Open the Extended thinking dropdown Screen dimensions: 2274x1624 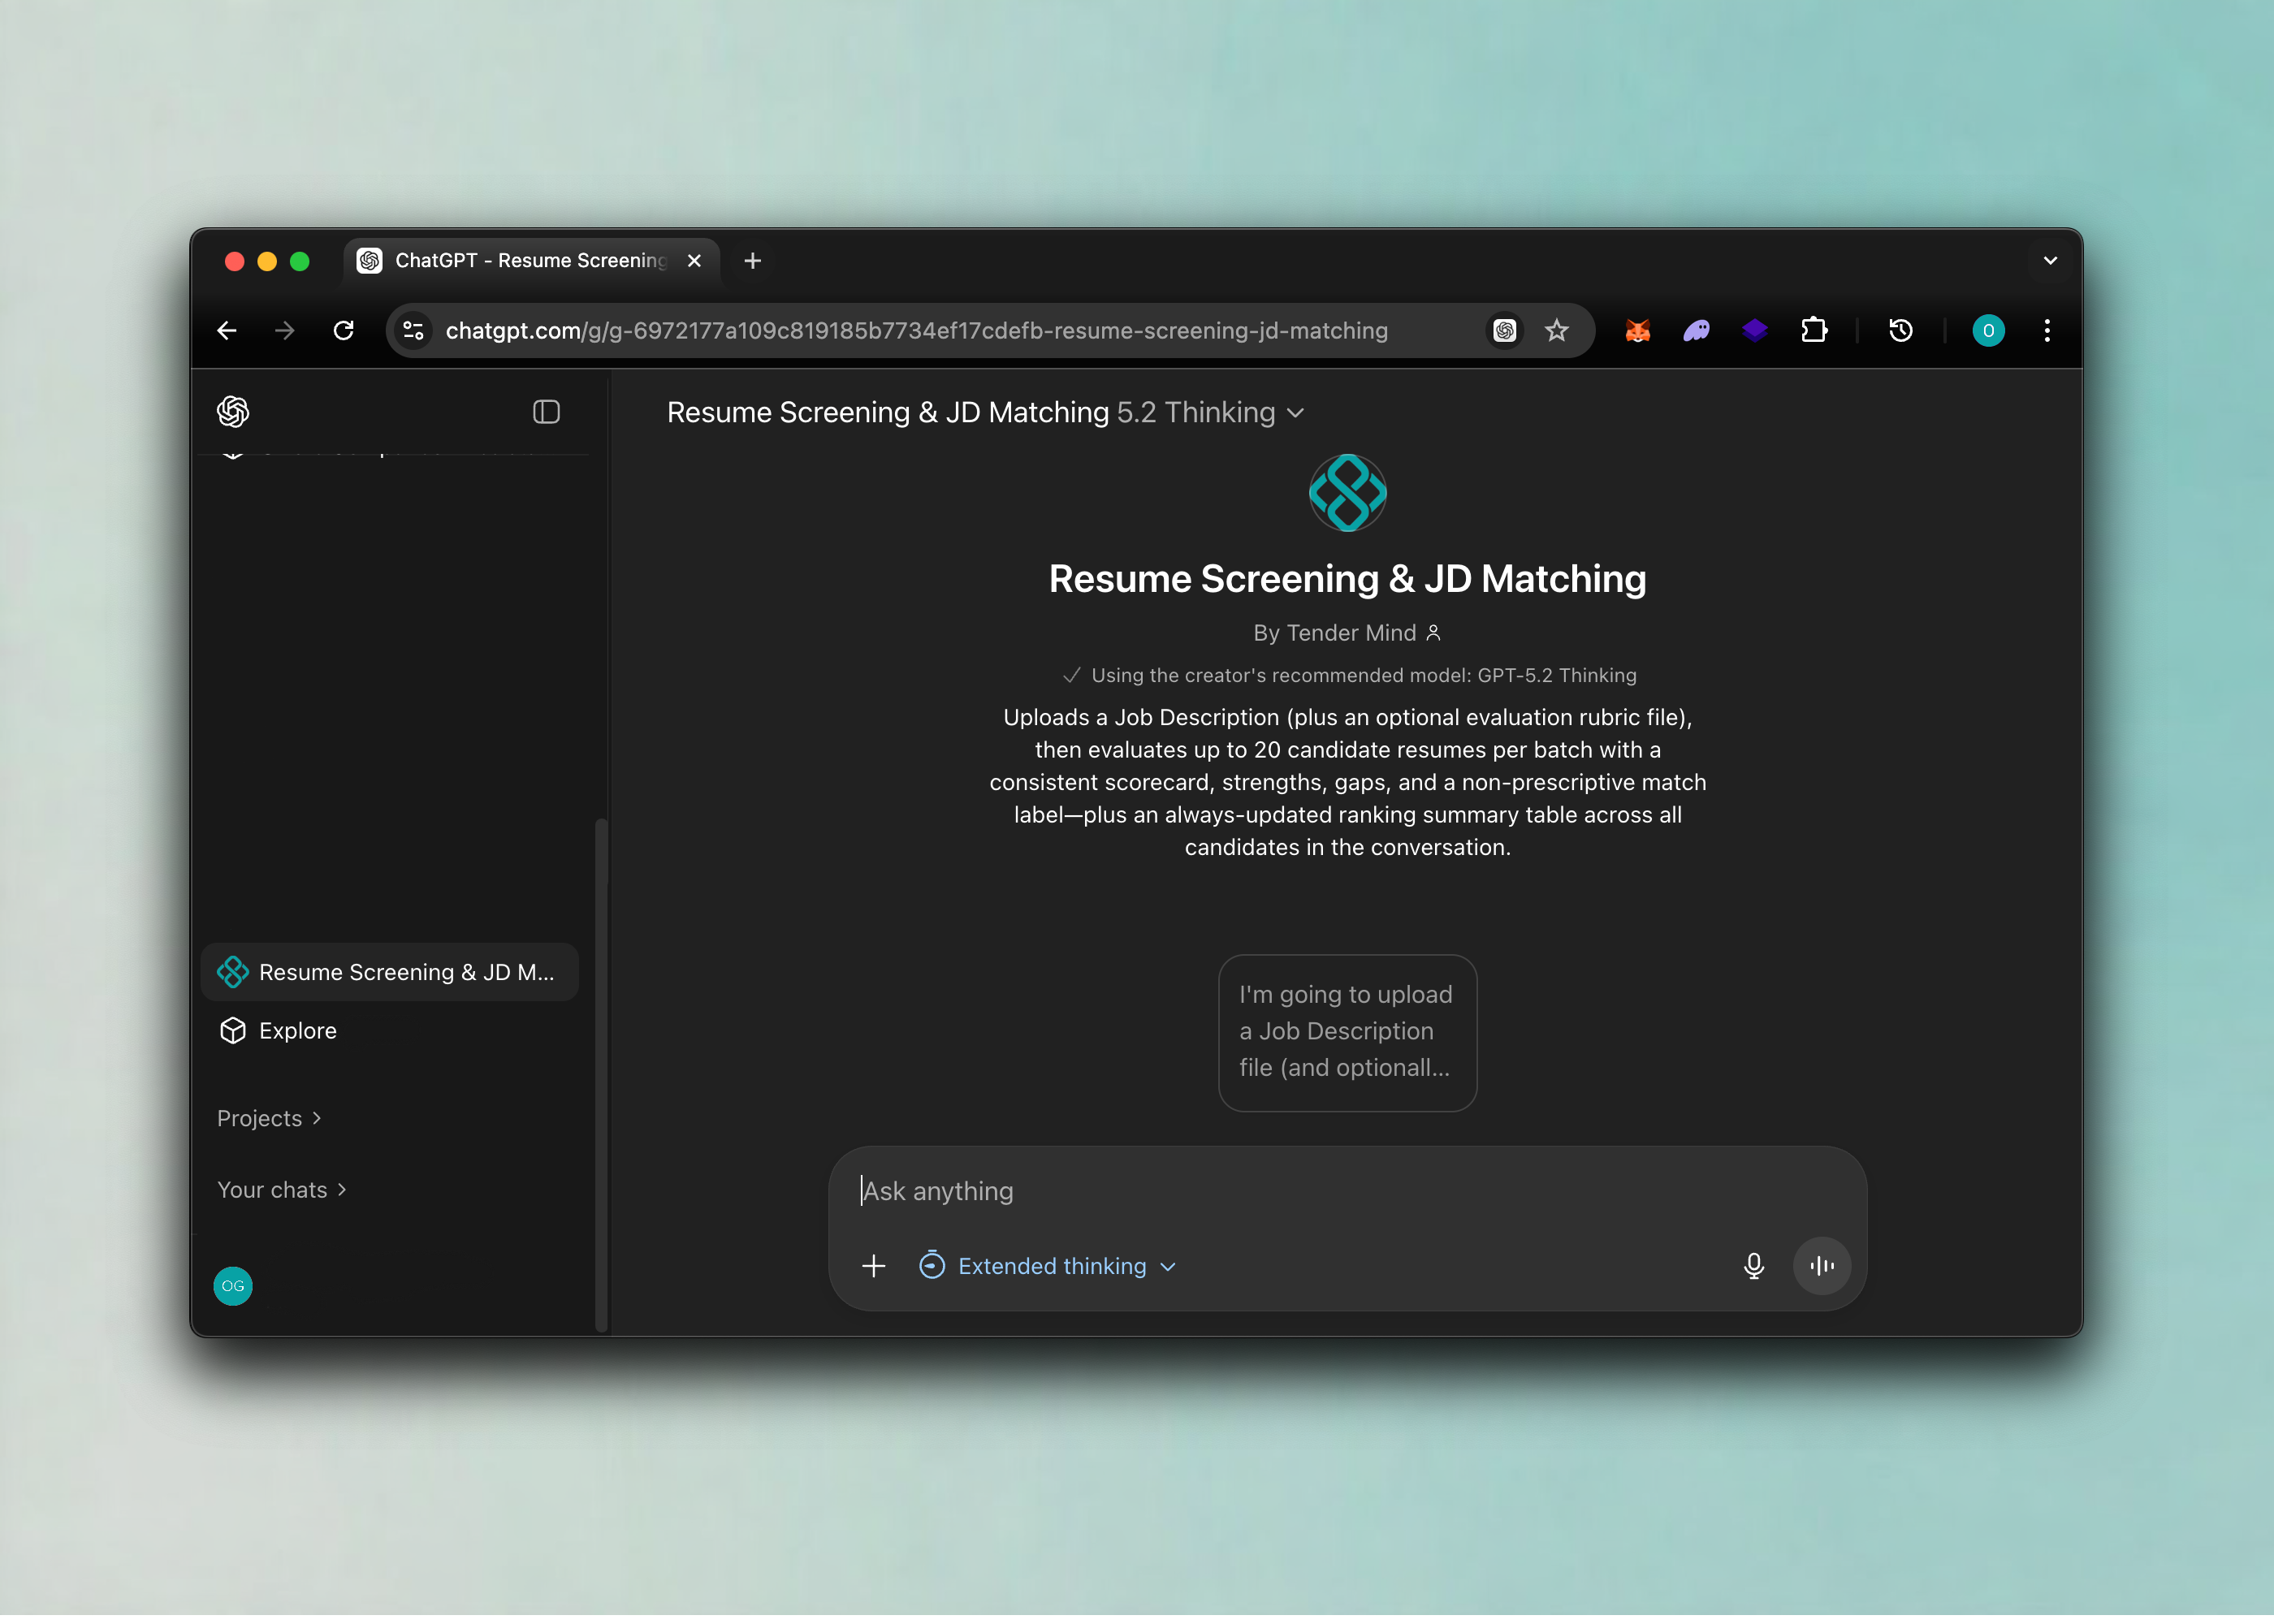[1048, 1266]
